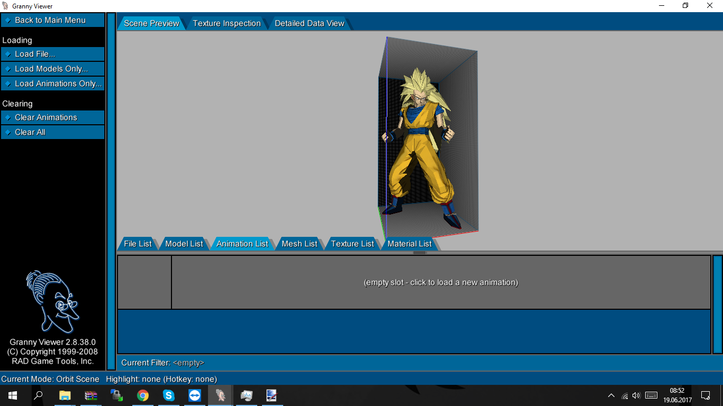
Task: Grab the splitter grip below the scene preview
Action: (420, 253)
